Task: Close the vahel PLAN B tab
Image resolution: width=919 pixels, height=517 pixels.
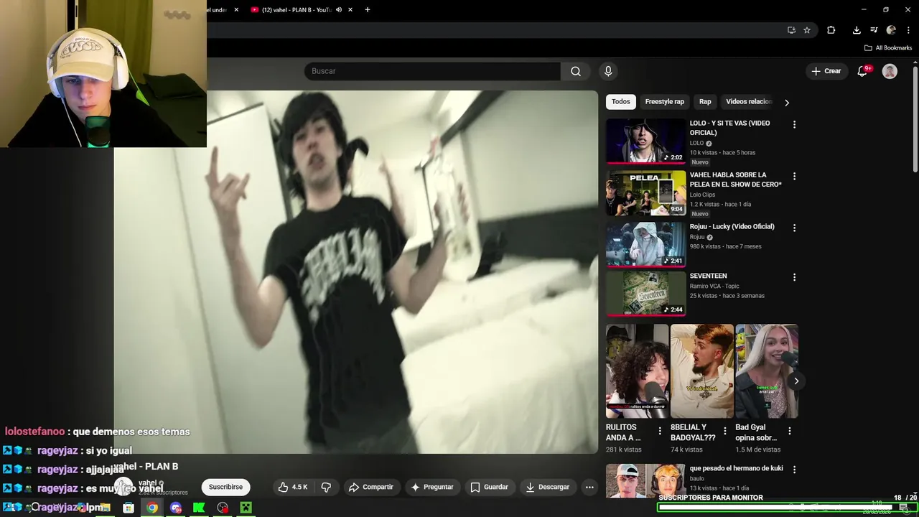Action: pyautogui.click(x=350, y=10)
